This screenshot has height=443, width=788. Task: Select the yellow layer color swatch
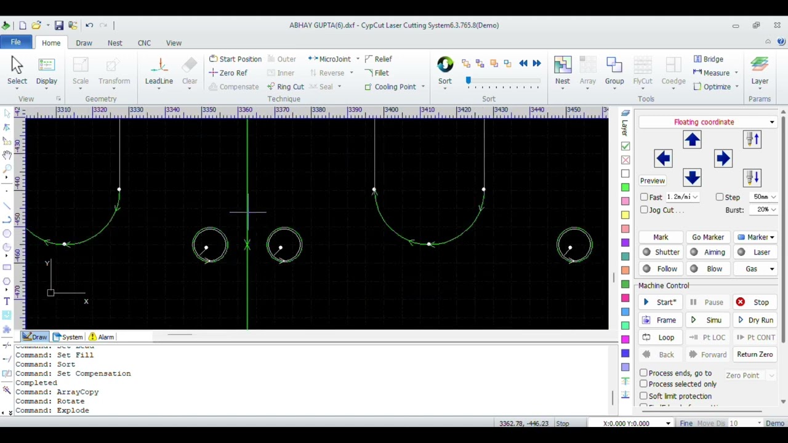(x=625, y=215)
